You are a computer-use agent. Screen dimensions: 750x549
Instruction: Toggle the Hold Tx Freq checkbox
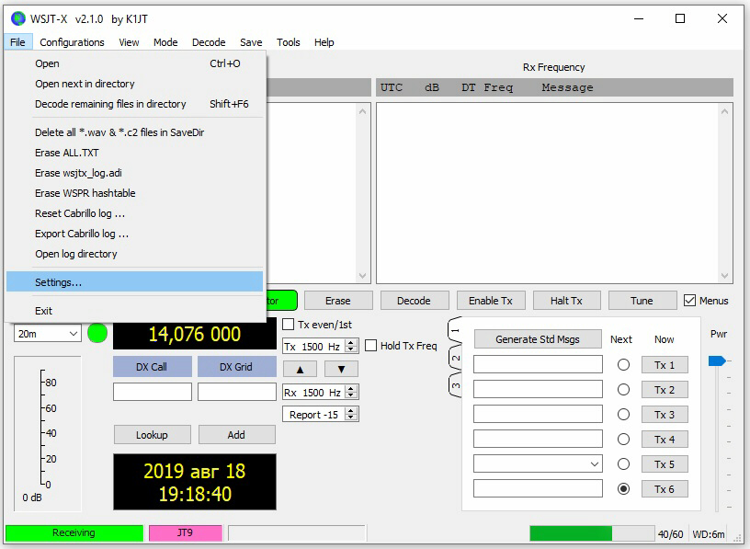(x=370, y=346)
